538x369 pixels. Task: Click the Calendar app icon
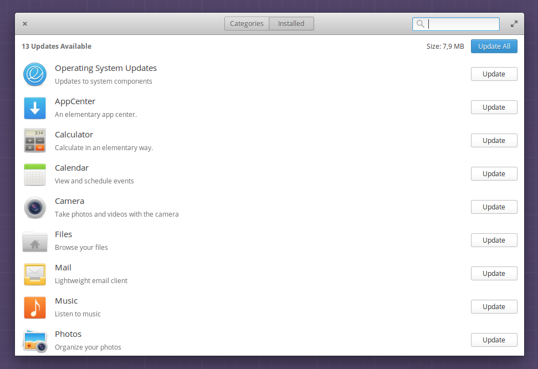click(x=35, y=175)
